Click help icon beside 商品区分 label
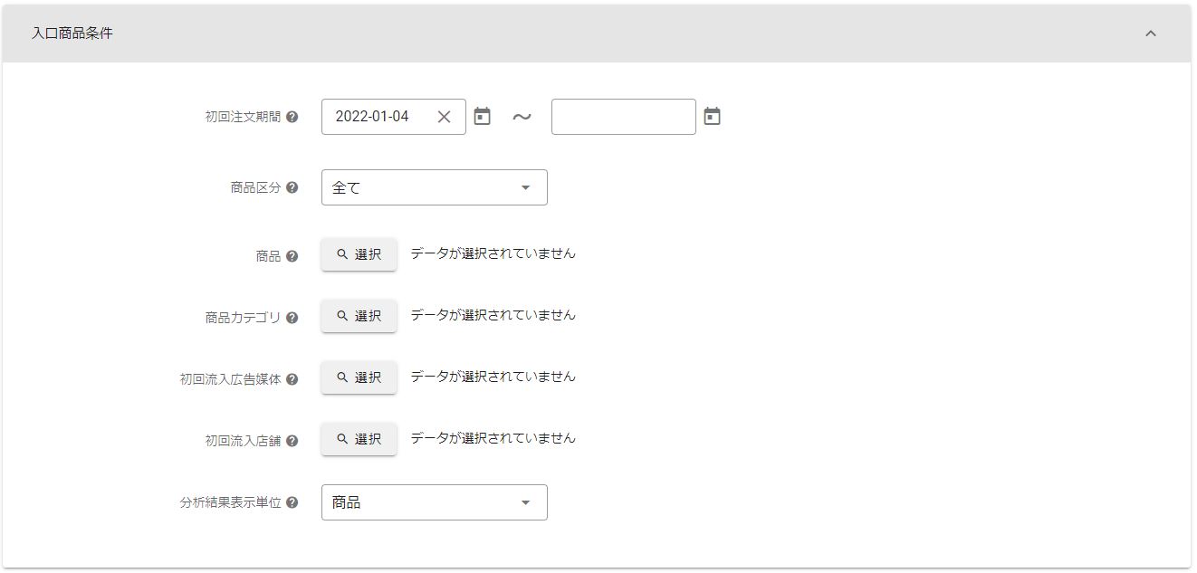The width and height of the screenshot is (1197, 573). tap(292, 187)
